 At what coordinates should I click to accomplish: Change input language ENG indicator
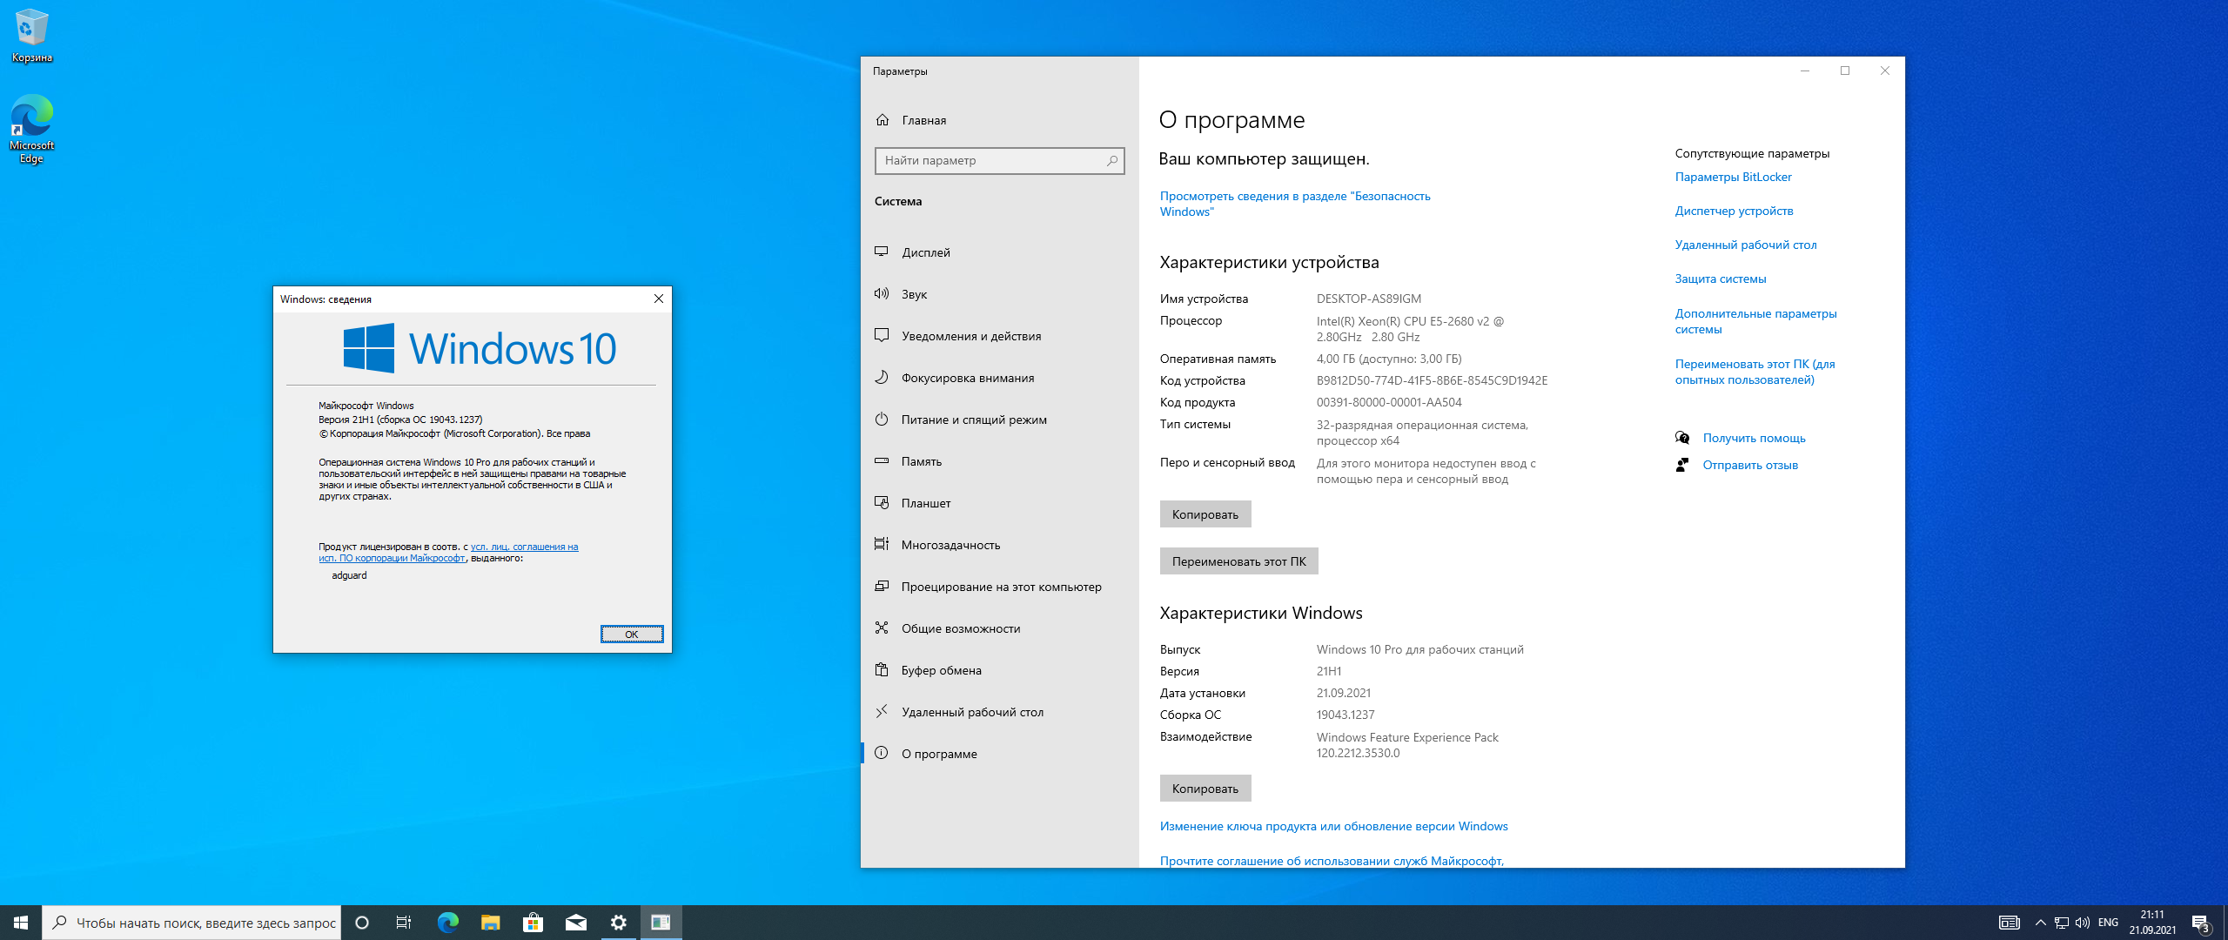(2108, 923)
